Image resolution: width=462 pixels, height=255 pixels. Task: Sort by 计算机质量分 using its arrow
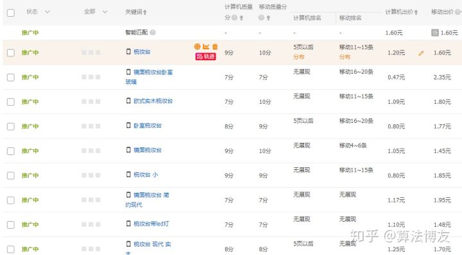(241, 18)
